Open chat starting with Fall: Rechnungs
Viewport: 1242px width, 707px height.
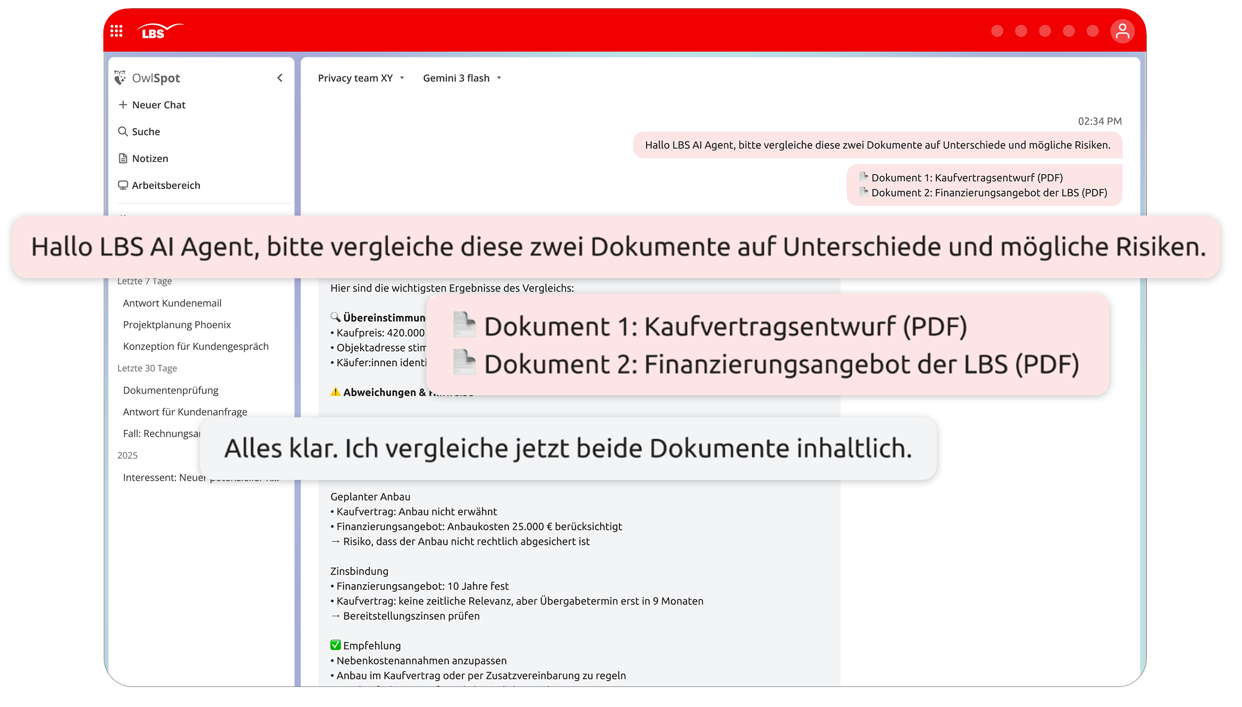pos(161,434)
